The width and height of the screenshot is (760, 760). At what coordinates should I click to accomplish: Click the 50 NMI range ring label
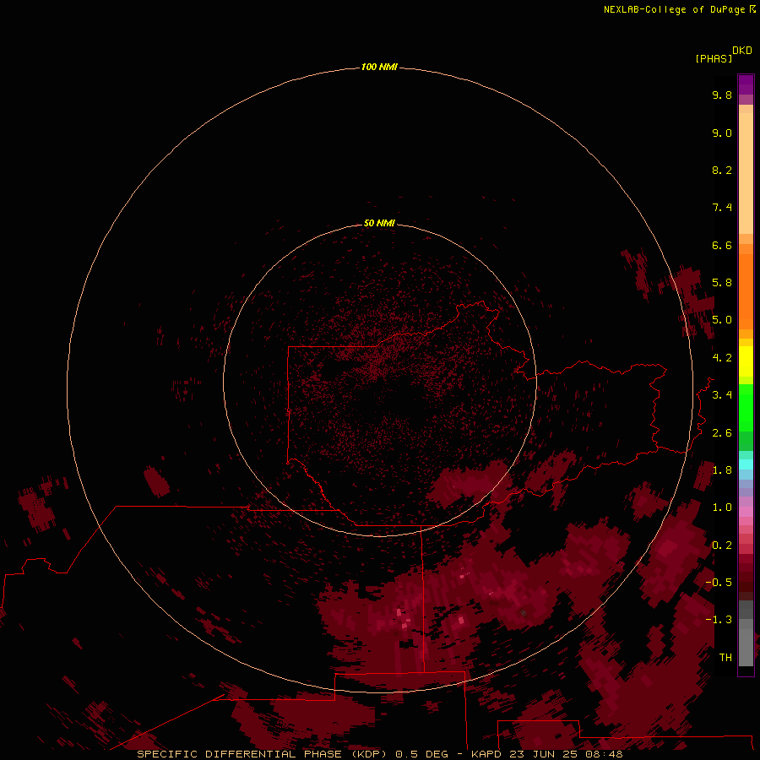click(x=379, y=223)
